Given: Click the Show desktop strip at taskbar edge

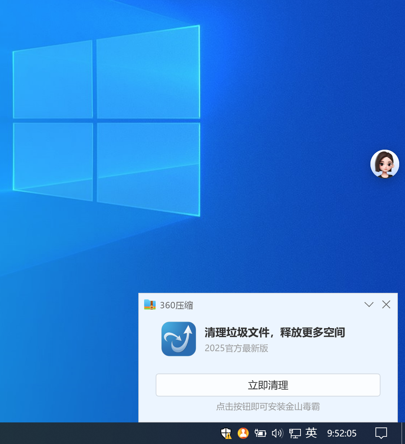Looking at the screenshot, I should [x=403, y=433].
